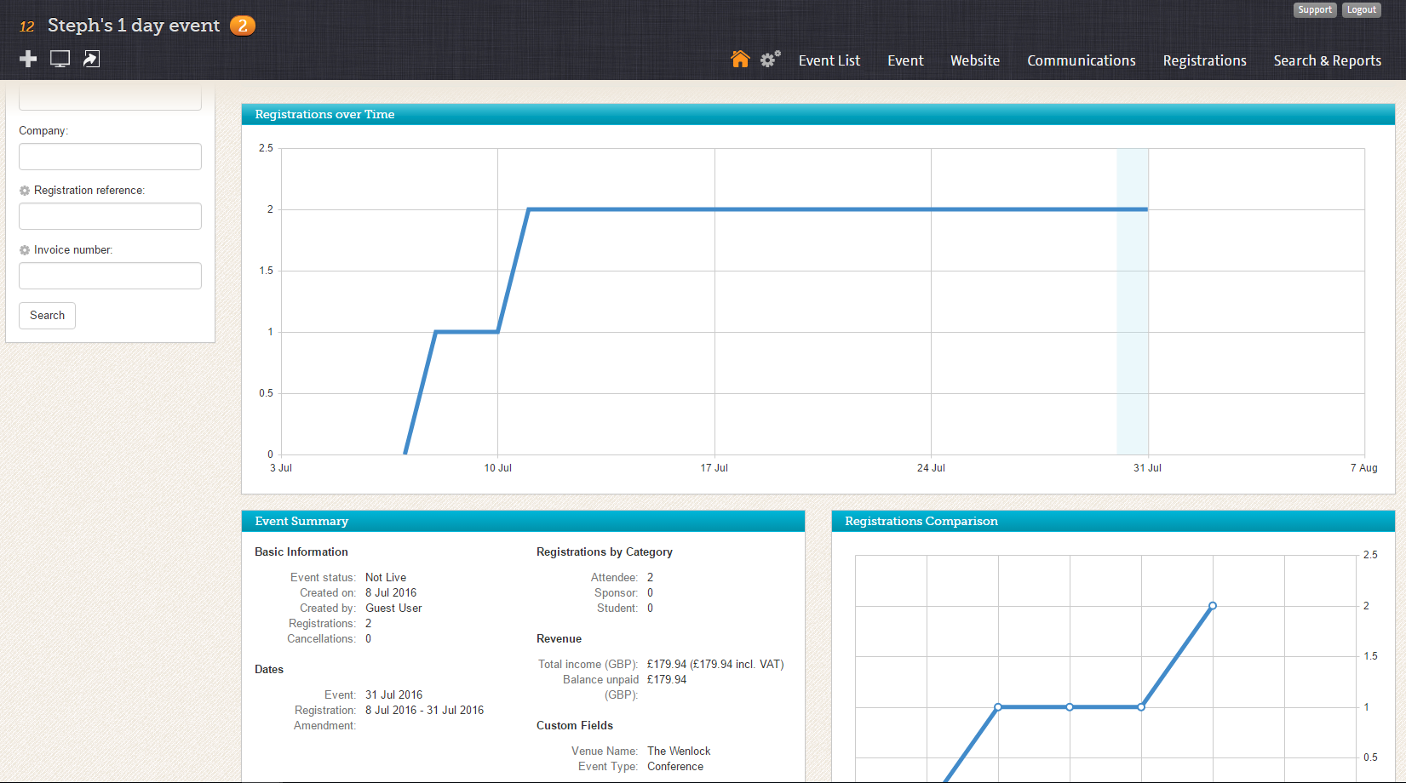Click the '8 Jul 2016 - 31 Jul 2016' registration dates
This screenshot has height=783, width=1406.
tap(425, 711)
